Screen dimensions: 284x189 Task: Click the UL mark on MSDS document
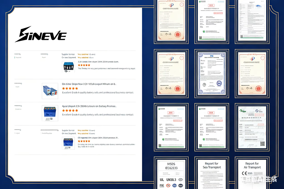[162, 180]
